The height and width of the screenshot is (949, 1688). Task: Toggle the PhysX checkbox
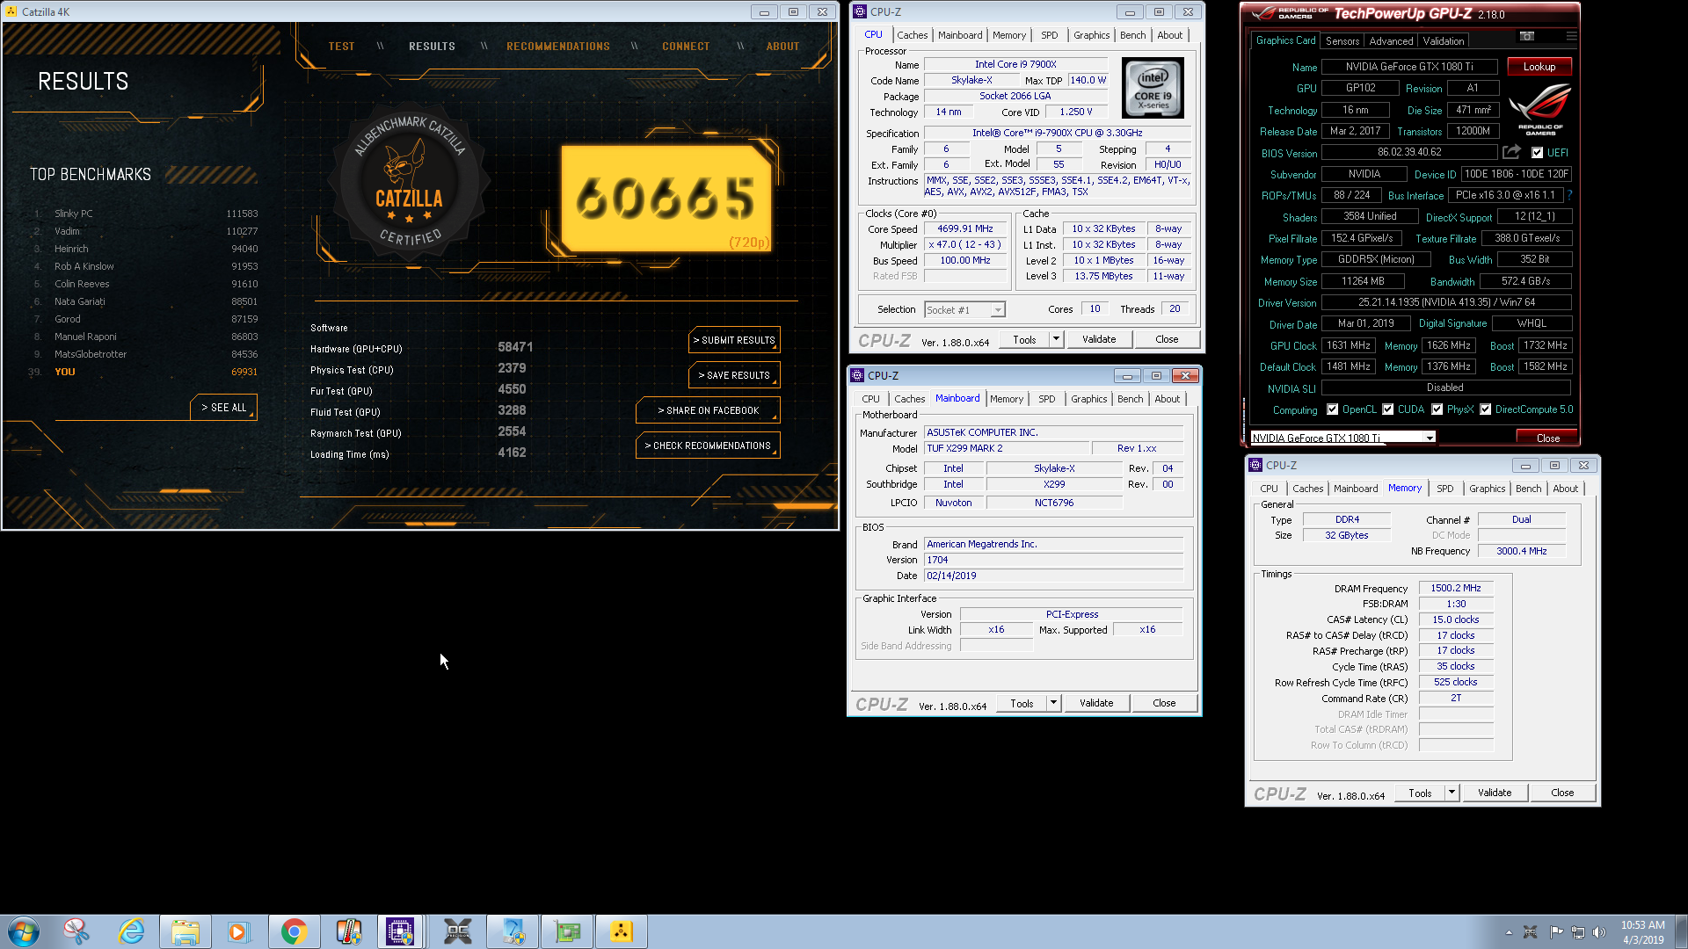click(x=1437, y=409)
